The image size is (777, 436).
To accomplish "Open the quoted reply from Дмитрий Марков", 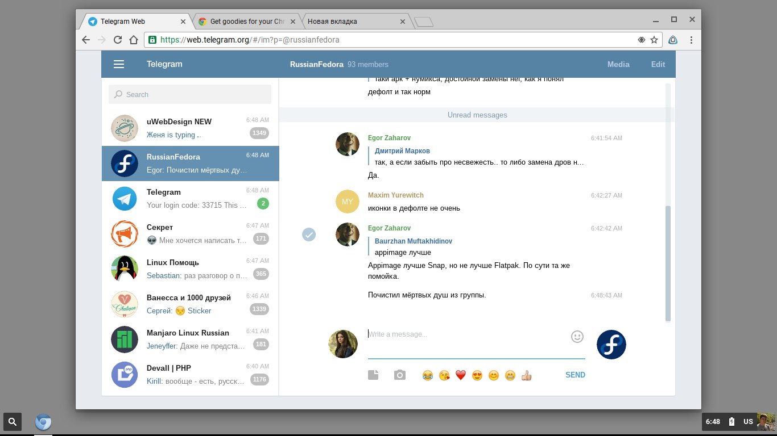I will (477, 157).
